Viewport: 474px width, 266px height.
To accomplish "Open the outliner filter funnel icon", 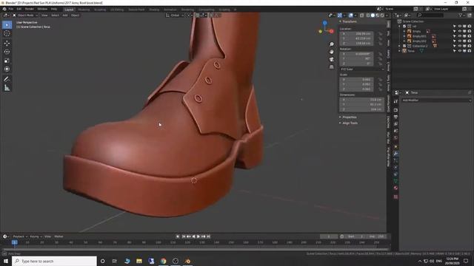I will click(461, 15).
